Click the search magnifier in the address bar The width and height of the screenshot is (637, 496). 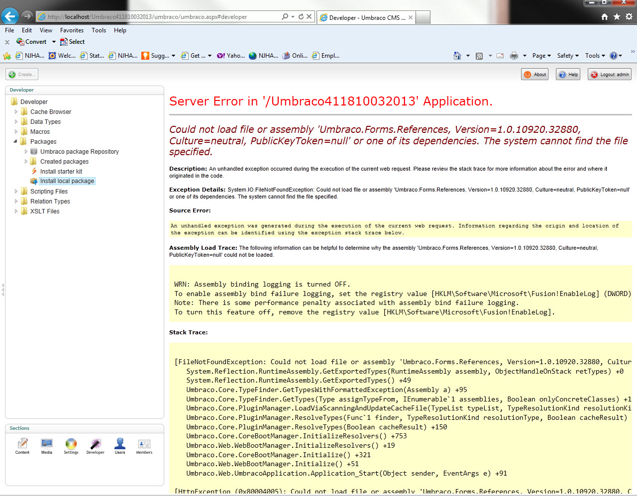coord(285,16)
